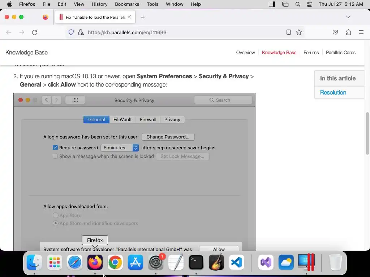Toggle reader view in address bar
The width and height of the screenshot is (370, 277).
[x=288, y=32]
